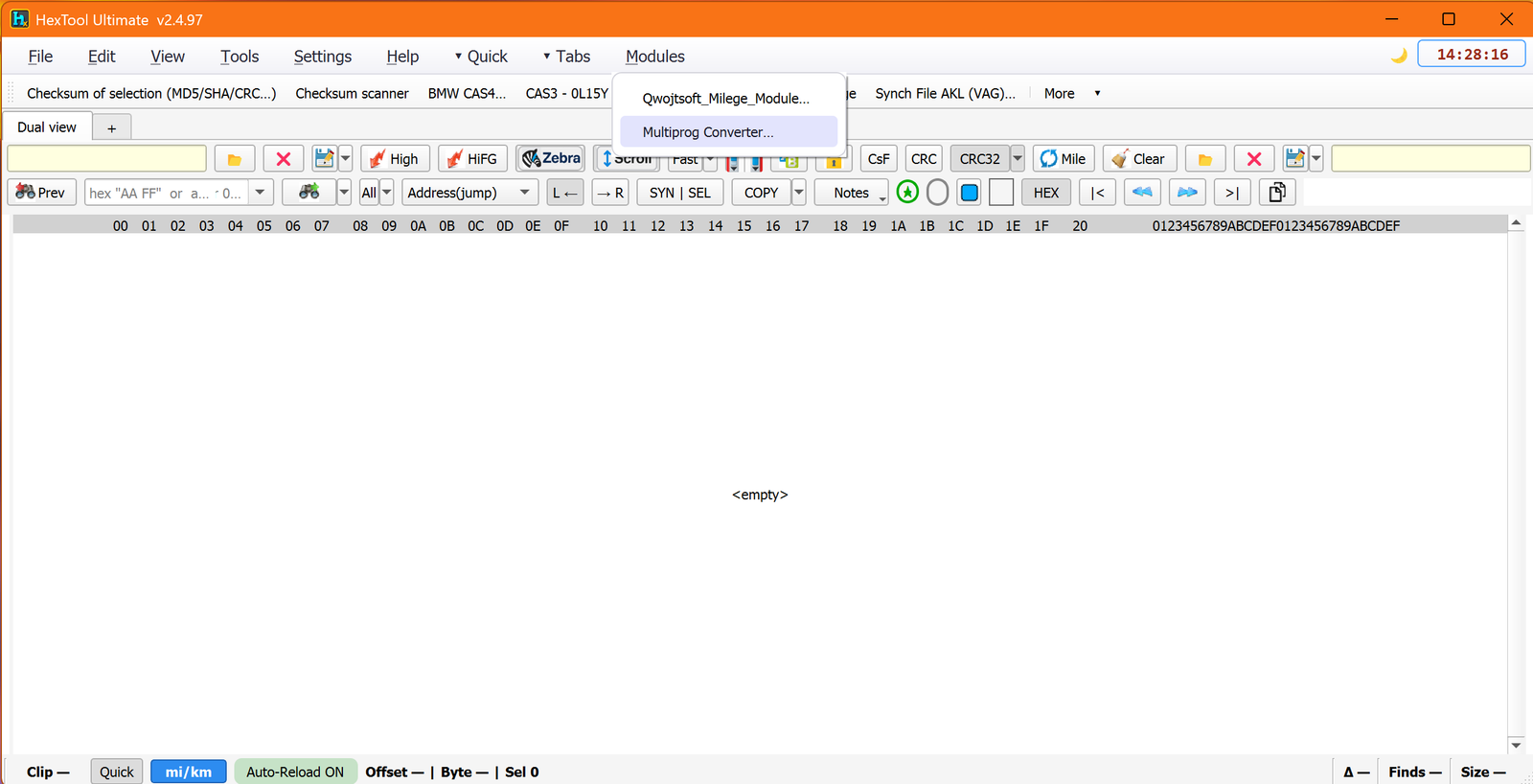
Task: Open search history dropdown arrow
Action: pos(261,193)
